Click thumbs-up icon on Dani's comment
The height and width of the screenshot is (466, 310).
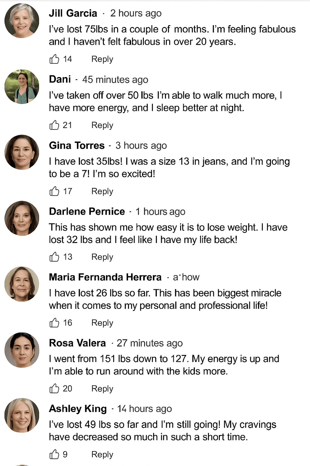54,125
